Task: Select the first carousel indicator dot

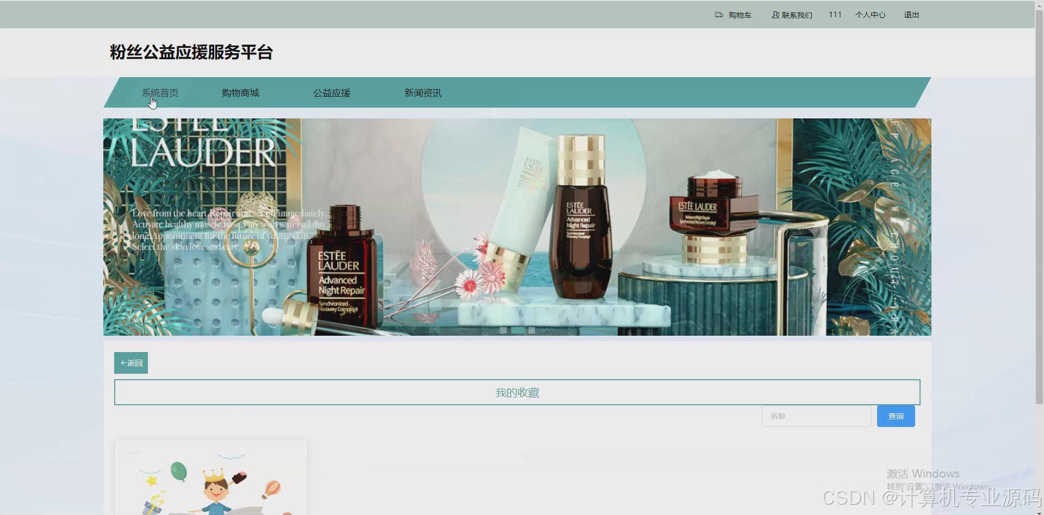Action: click(504, 330)
